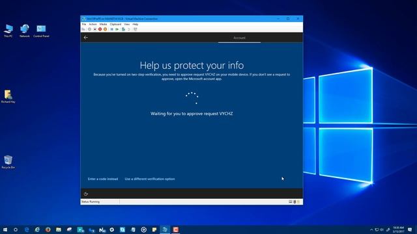417x234 pixels.
Task: Go back using the setup back arrow
Action: (x=85, y=38)
